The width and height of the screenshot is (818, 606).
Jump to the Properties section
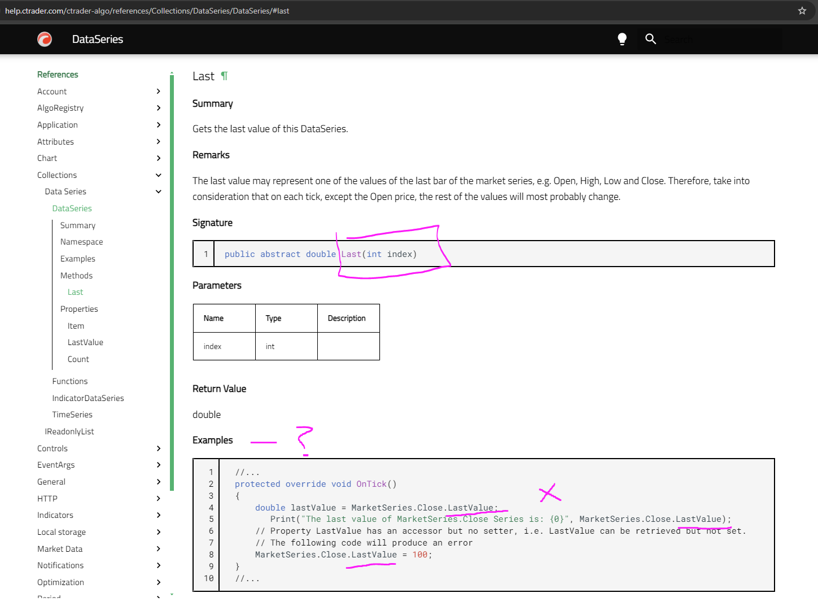79,309
